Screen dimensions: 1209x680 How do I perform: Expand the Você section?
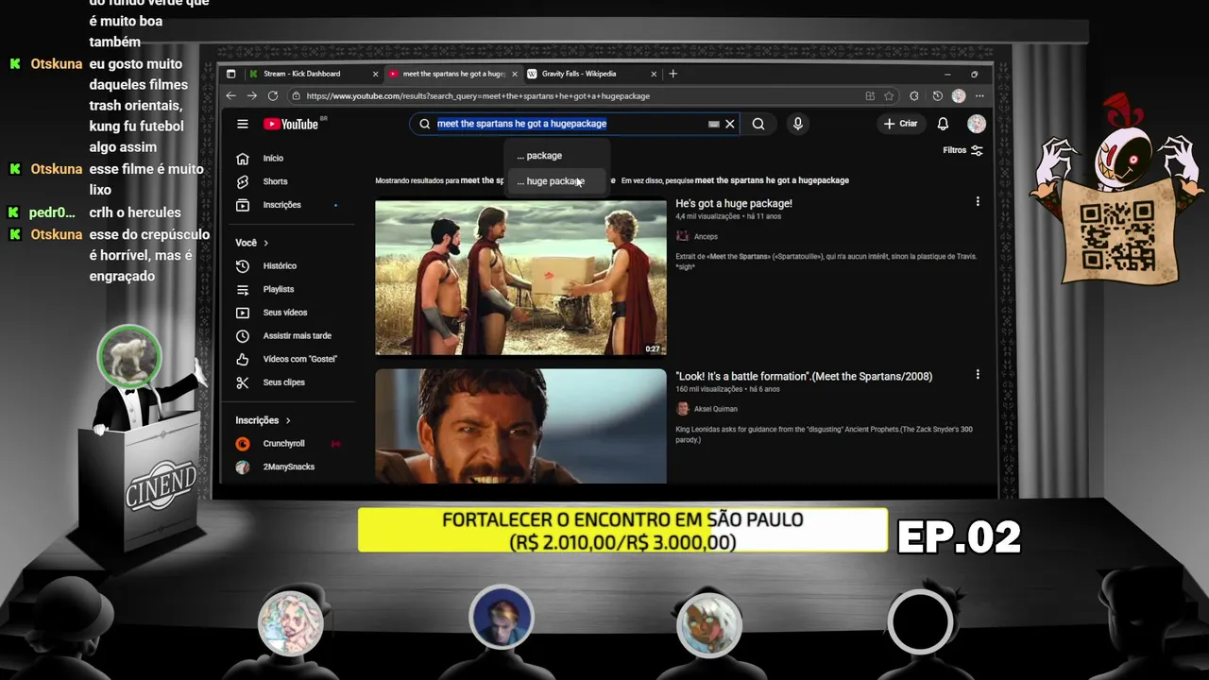[252, 243]
